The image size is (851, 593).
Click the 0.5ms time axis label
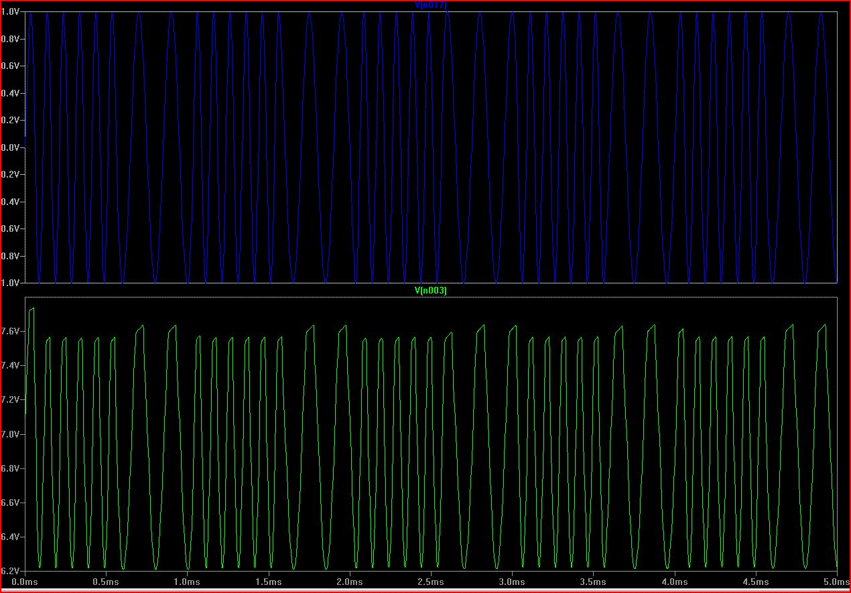pyautogui.click(x=106, y=582)
